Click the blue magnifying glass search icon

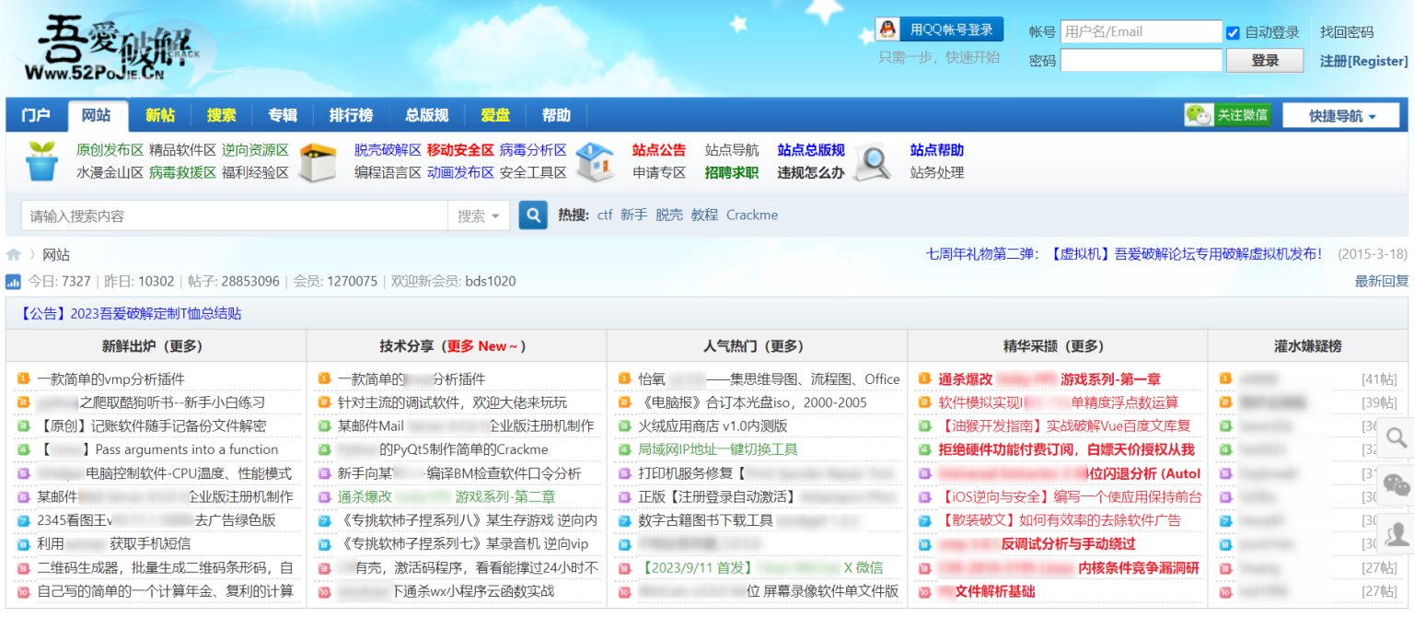point(532,214)
